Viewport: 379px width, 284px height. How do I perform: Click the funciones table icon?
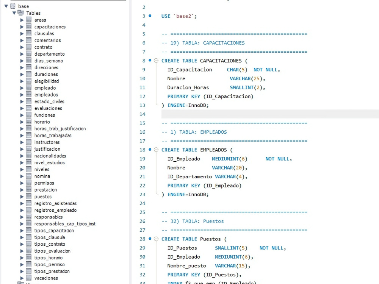click(x=29, y=115)
